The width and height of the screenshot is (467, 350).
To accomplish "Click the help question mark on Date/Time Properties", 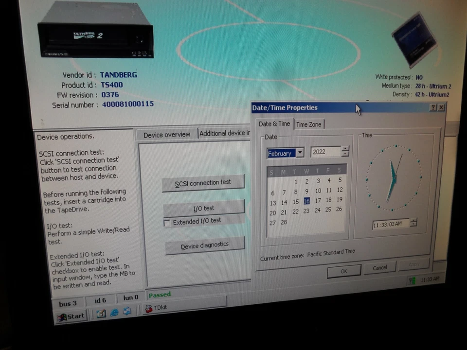I will coord(433,107).
